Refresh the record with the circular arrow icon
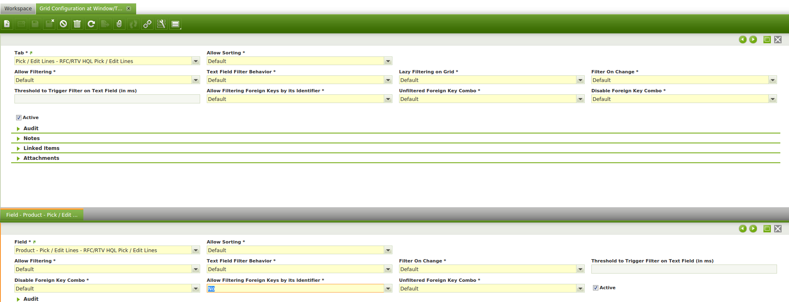Viewport: 789px width, 302px height. click(91, 24)
